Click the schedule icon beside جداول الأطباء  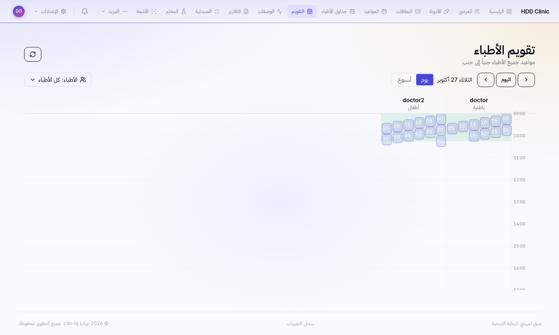click(352, 11)
